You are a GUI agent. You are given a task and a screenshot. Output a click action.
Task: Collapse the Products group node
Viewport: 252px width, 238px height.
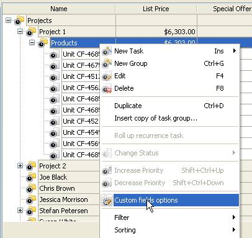32,43
